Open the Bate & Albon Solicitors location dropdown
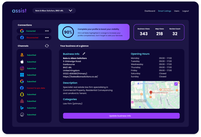 [54, 11]
